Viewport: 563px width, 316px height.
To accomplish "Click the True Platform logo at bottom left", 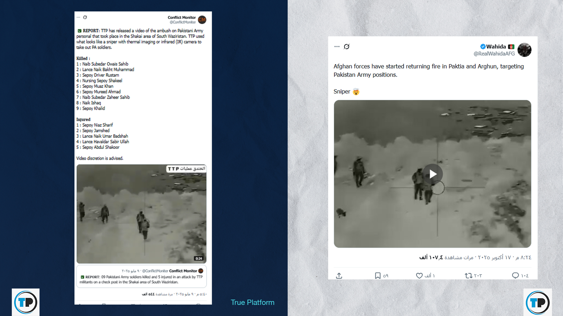I will (26, 302).
